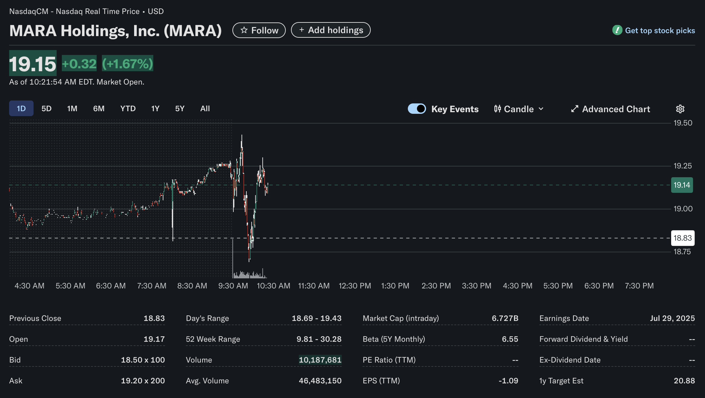This screenshot has height=398, width=705.
Task: Select the 5Y range tab
Action: point(180,109)
